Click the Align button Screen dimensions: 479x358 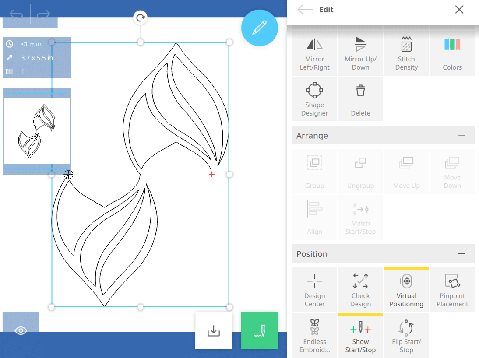[314, 217]
